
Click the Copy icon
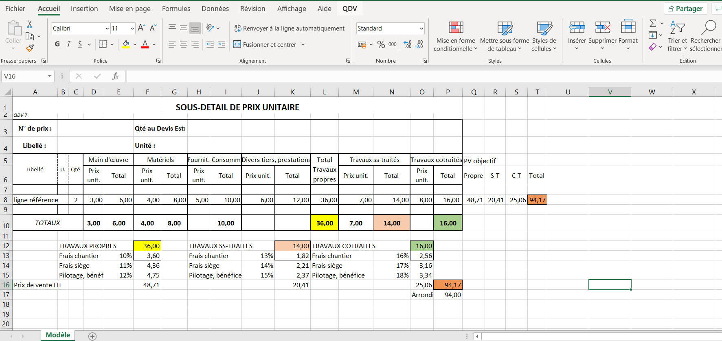(30, 36)
